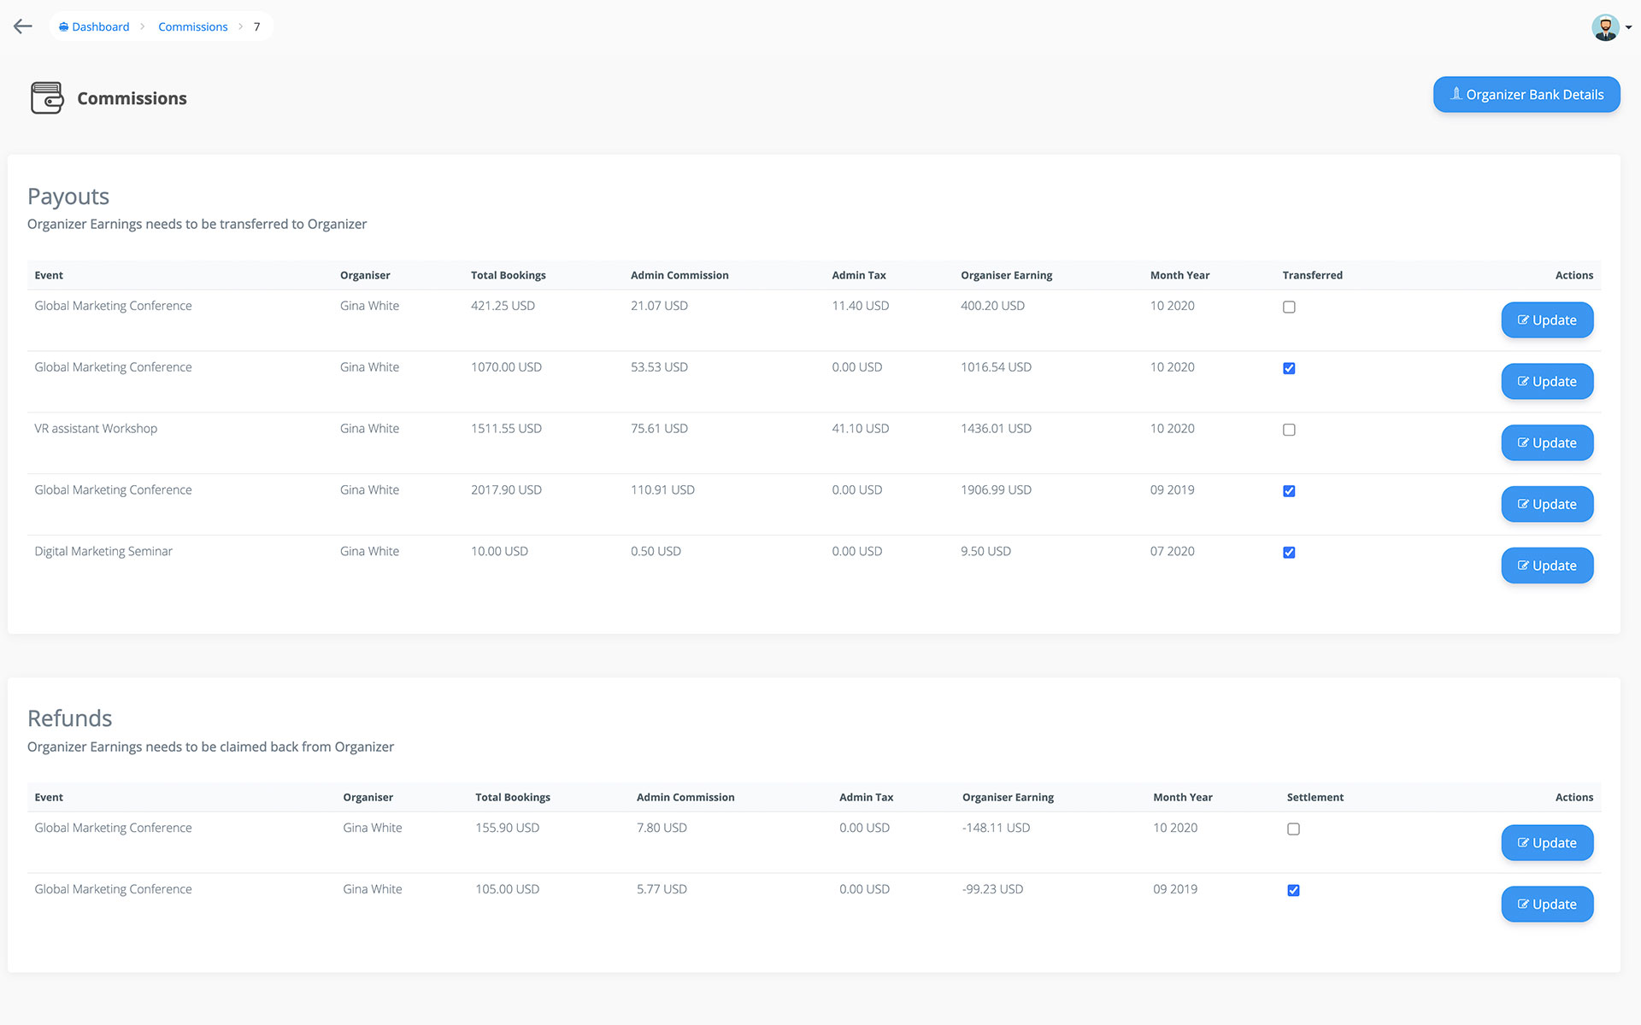Open Commissions breadcrumb link
Image resolution: width=1641 pixels, height=1025 pixels.
192,26
